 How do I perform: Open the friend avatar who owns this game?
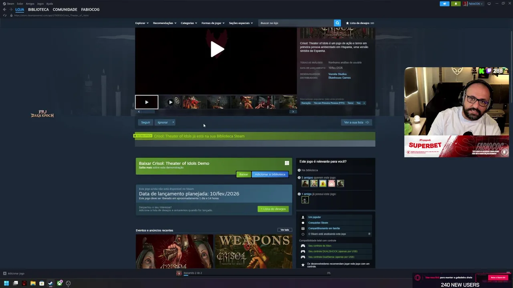pyautogui.click(x=305, y=200)
